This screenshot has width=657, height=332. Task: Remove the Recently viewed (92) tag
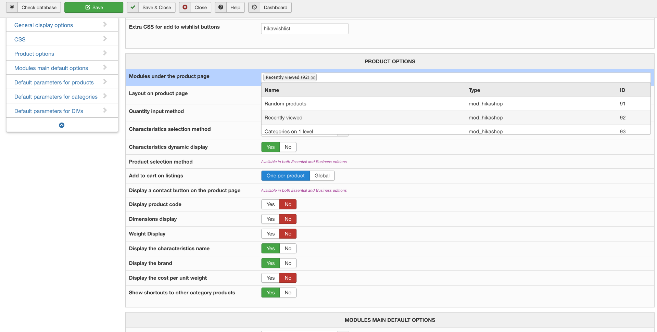313,78
